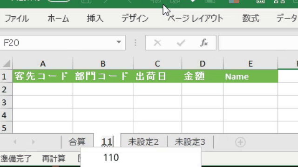Click the 出荷日 header cell

click(x=157, y=76)
